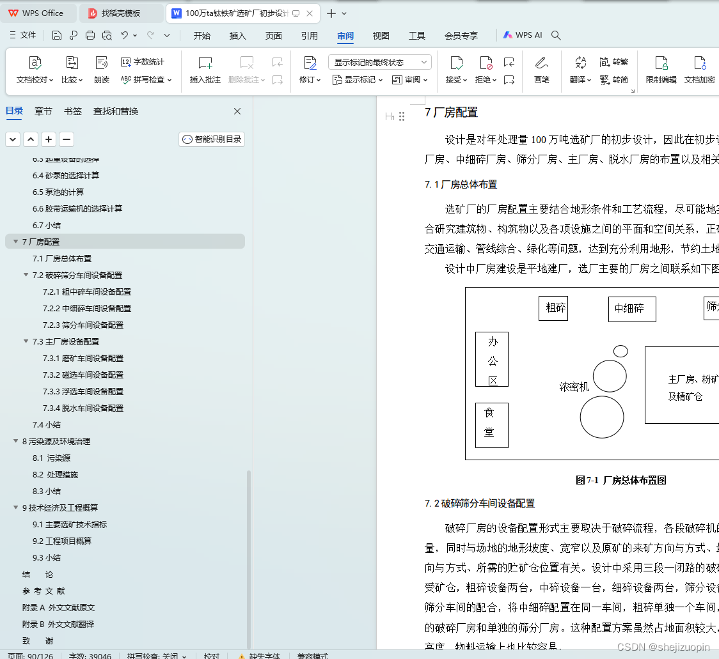This screenshot has height=659, width=719.
Task: Expand quick access toolbar more arrow
Action: (x=167, y=35)
